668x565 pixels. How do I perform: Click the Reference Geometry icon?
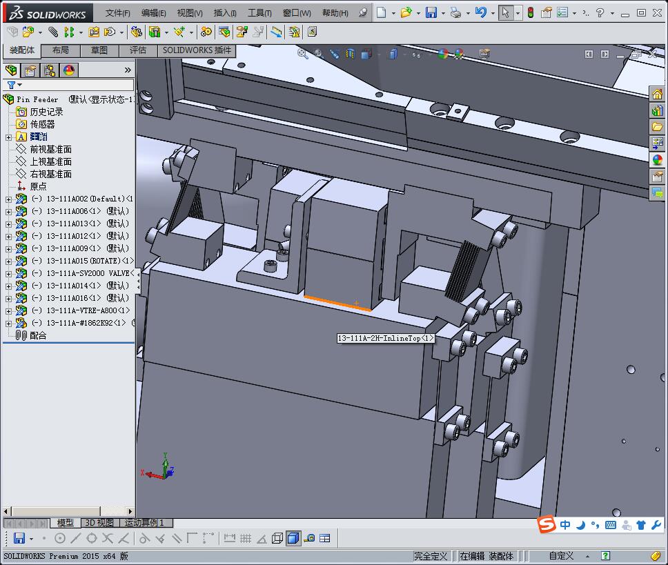(x=179, y=32)
